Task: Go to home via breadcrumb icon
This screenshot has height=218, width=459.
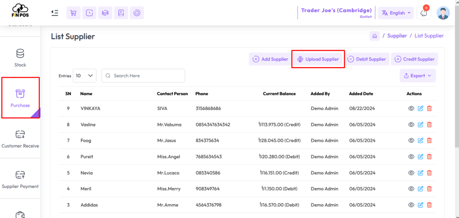Action: coord(374,36)
